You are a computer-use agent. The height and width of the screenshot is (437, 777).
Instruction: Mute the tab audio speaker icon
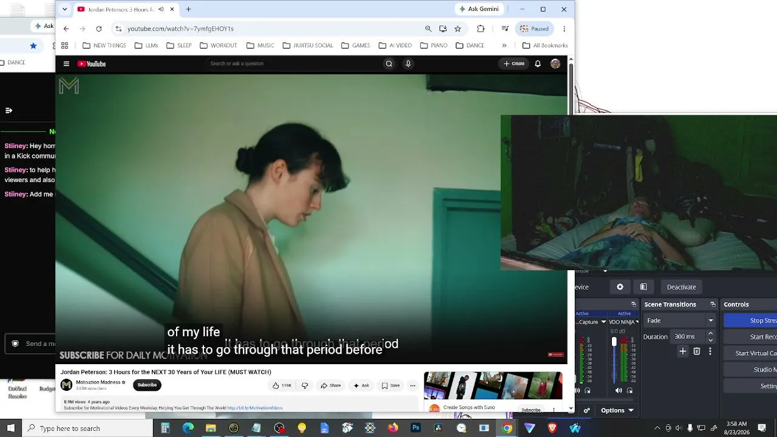click(x=161, y=9)
